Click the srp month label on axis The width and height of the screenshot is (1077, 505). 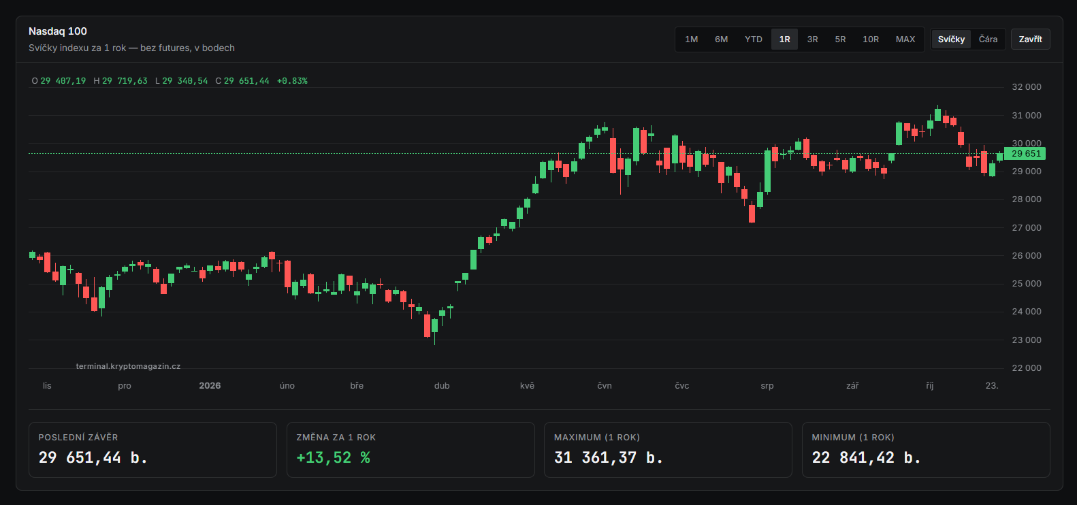pyautogui.click(x=767, y=386)
